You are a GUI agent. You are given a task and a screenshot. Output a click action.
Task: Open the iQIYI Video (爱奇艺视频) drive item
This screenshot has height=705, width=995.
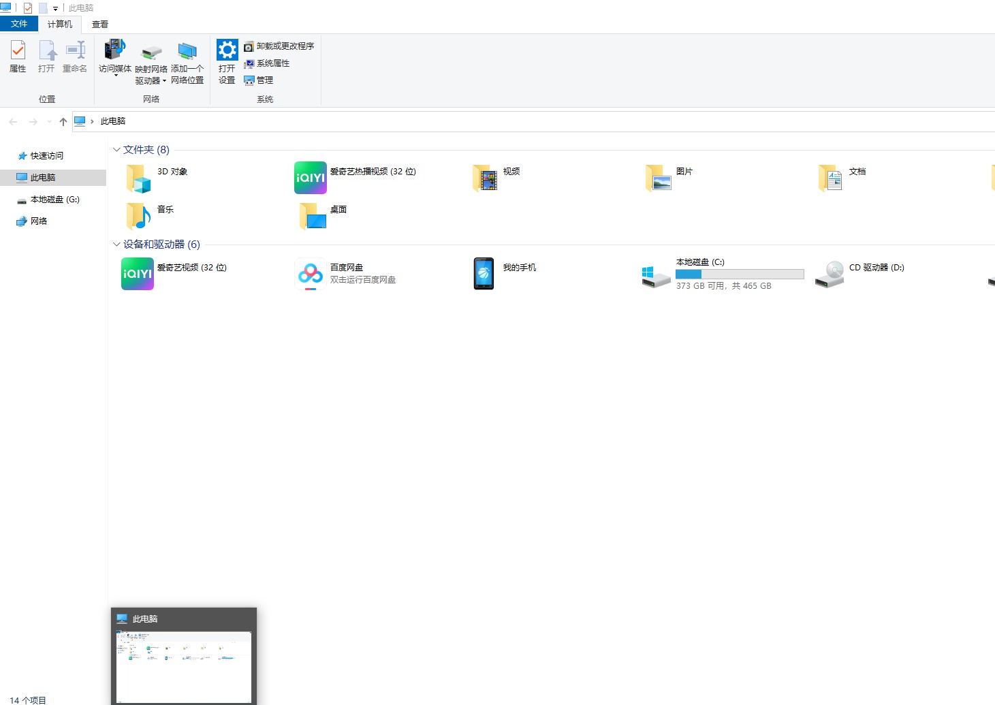pyautogui.click(x=138, y=274)
